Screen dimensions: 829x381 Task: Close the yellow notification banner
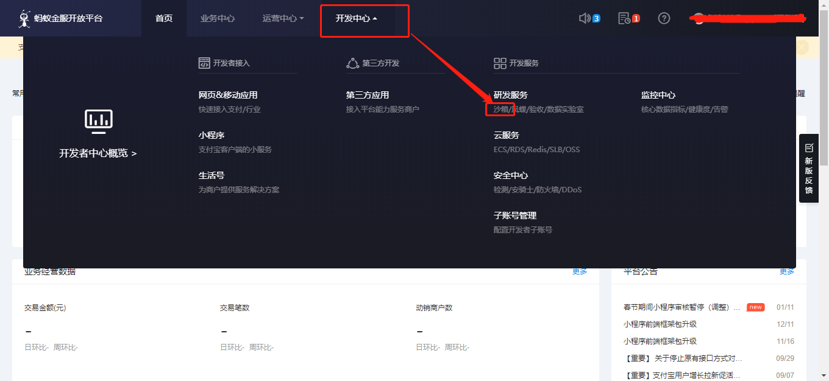click(x=802, y=47)
